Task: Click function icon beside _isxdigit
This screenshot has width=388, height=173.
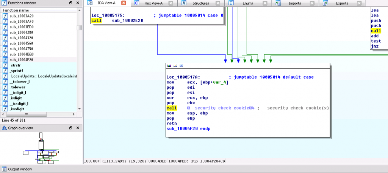Action: (x=5, y=109)
